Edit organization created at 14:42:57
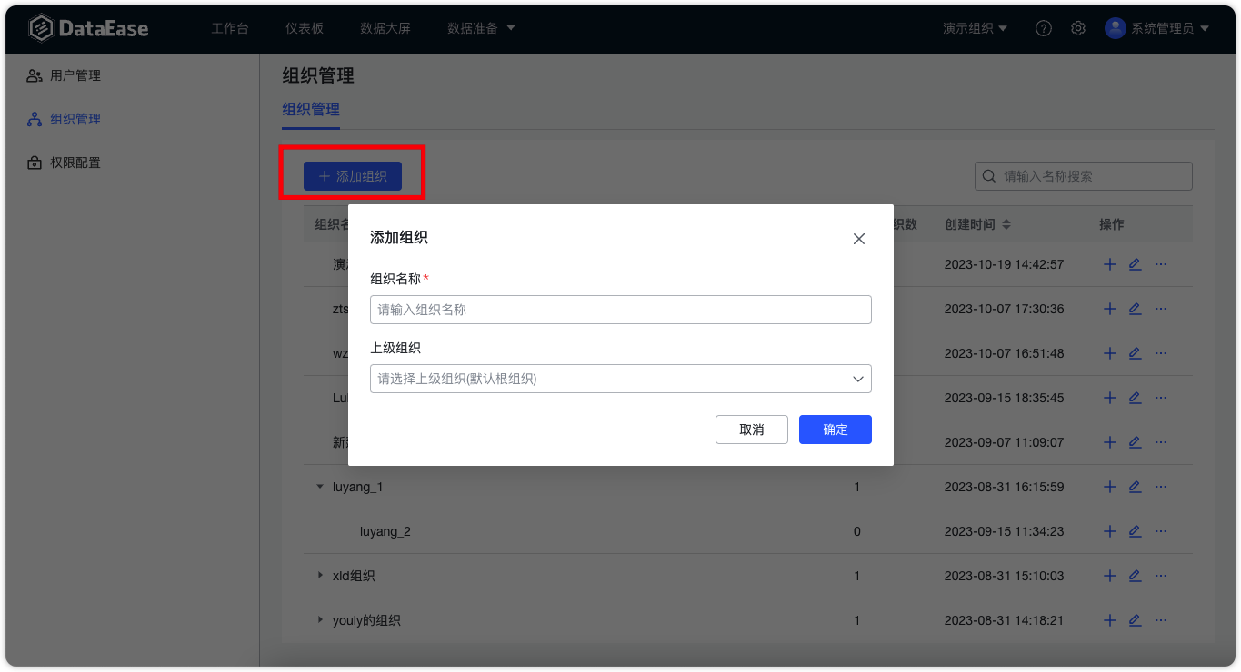The height and width of the screenshot is (672, 1241). pos(1135,264)
